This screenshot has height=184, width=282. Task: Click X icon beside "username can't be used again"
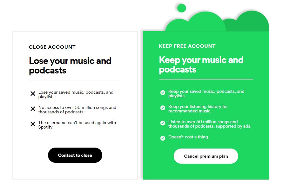pos(33,124)
